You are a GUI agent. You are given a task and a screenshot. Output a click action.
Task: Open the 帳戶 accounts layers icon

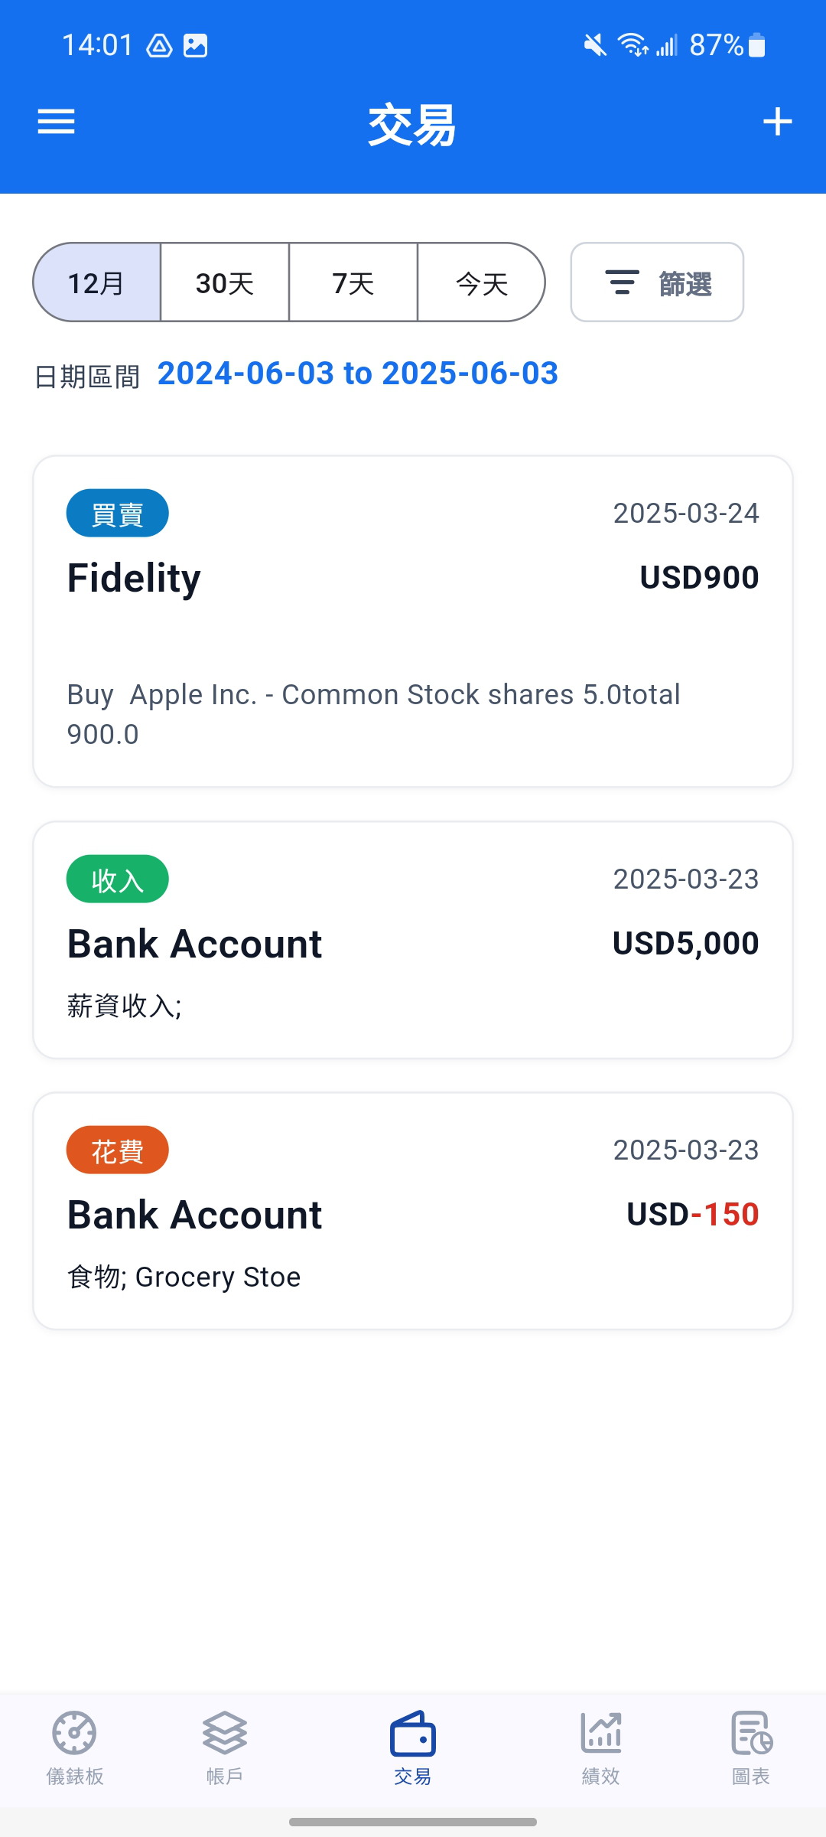tap(225, 1733)
